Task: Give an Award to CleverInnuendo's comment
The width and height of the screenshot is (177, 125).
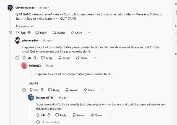Action: pos(58,33)
